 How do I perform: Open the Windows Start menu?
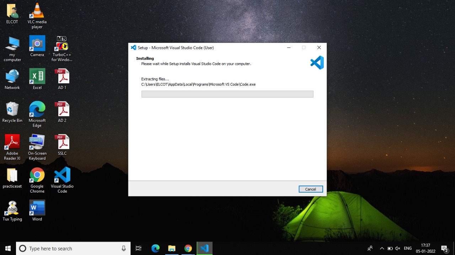pos(8,248)
